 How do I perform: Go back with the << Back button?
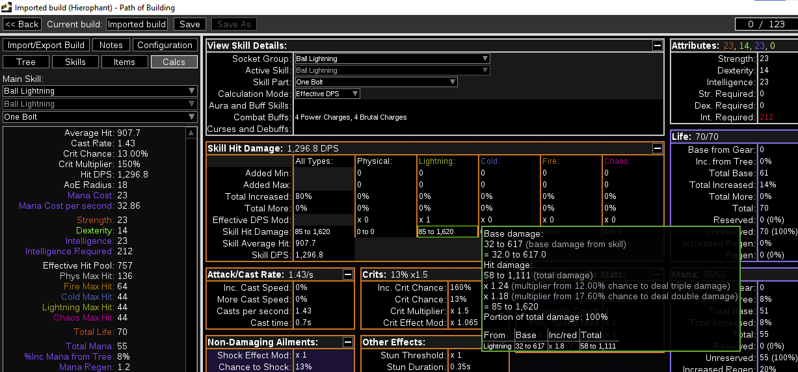22,24
